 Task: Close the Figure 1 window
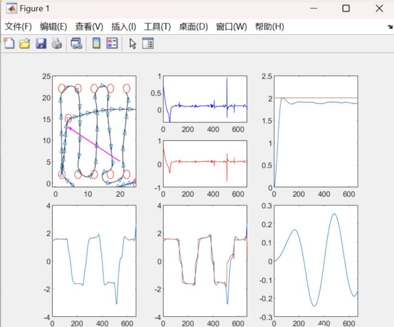[379, 8]
